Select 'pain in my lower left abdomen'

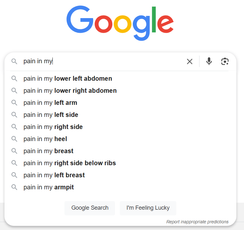(x=68, y=78)
